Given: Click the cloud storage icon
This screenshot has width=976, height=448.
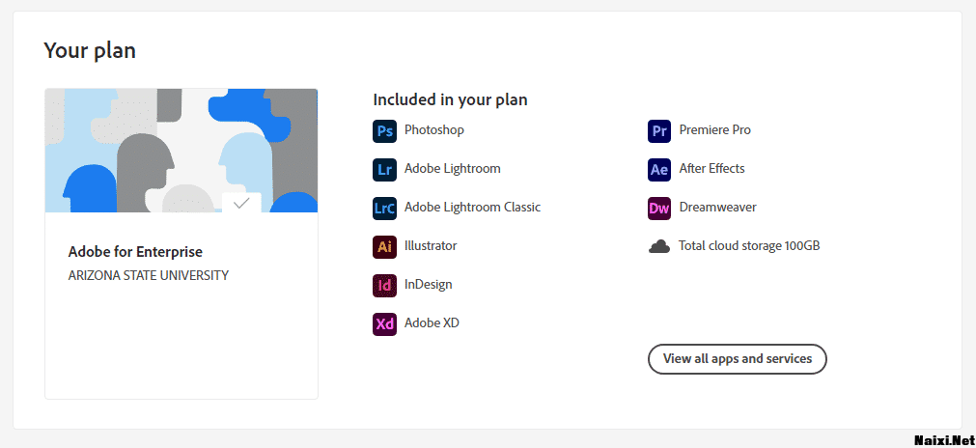Looking at the screenshot, I should point(659,247).
